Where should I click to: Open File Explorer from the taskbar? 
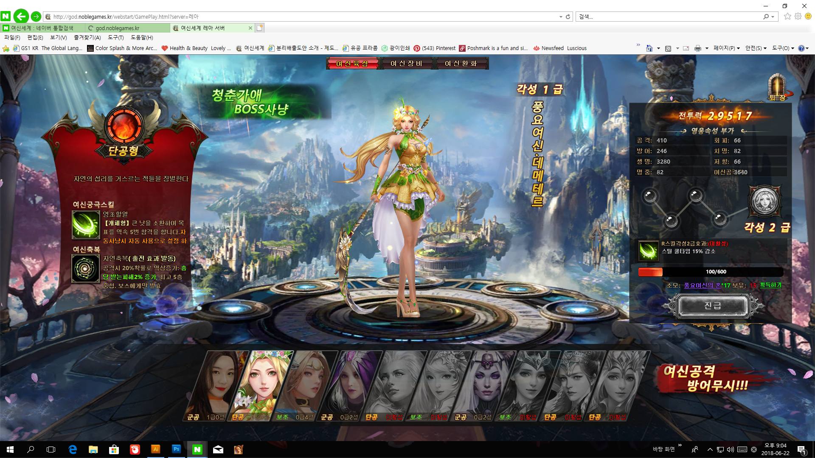93,449
